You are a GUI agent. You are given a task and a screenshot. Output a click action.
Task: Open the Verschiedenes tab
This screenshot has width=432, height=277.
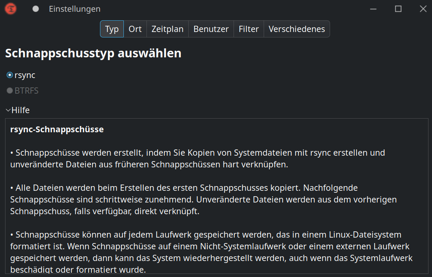(x=296, y=28)
